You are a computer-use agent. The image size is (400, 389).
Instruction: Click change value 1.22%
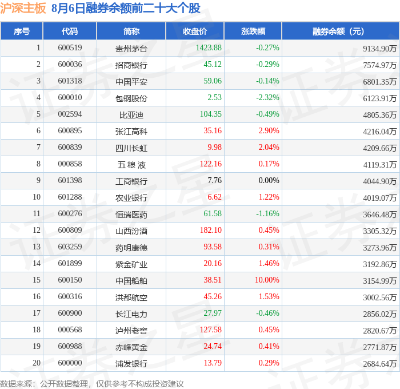[269, 197]
